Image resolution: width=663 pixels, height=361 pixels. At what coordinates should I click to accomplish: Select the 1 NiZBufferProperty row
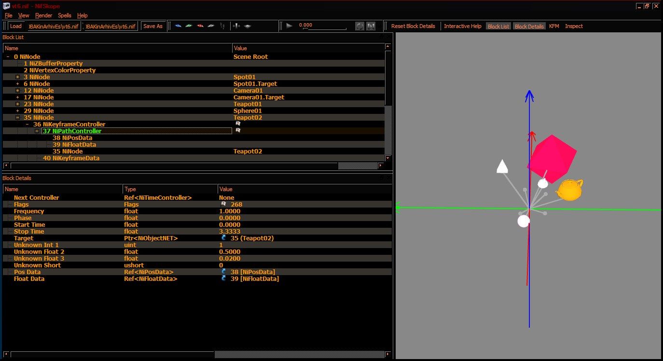click(193, 63)
